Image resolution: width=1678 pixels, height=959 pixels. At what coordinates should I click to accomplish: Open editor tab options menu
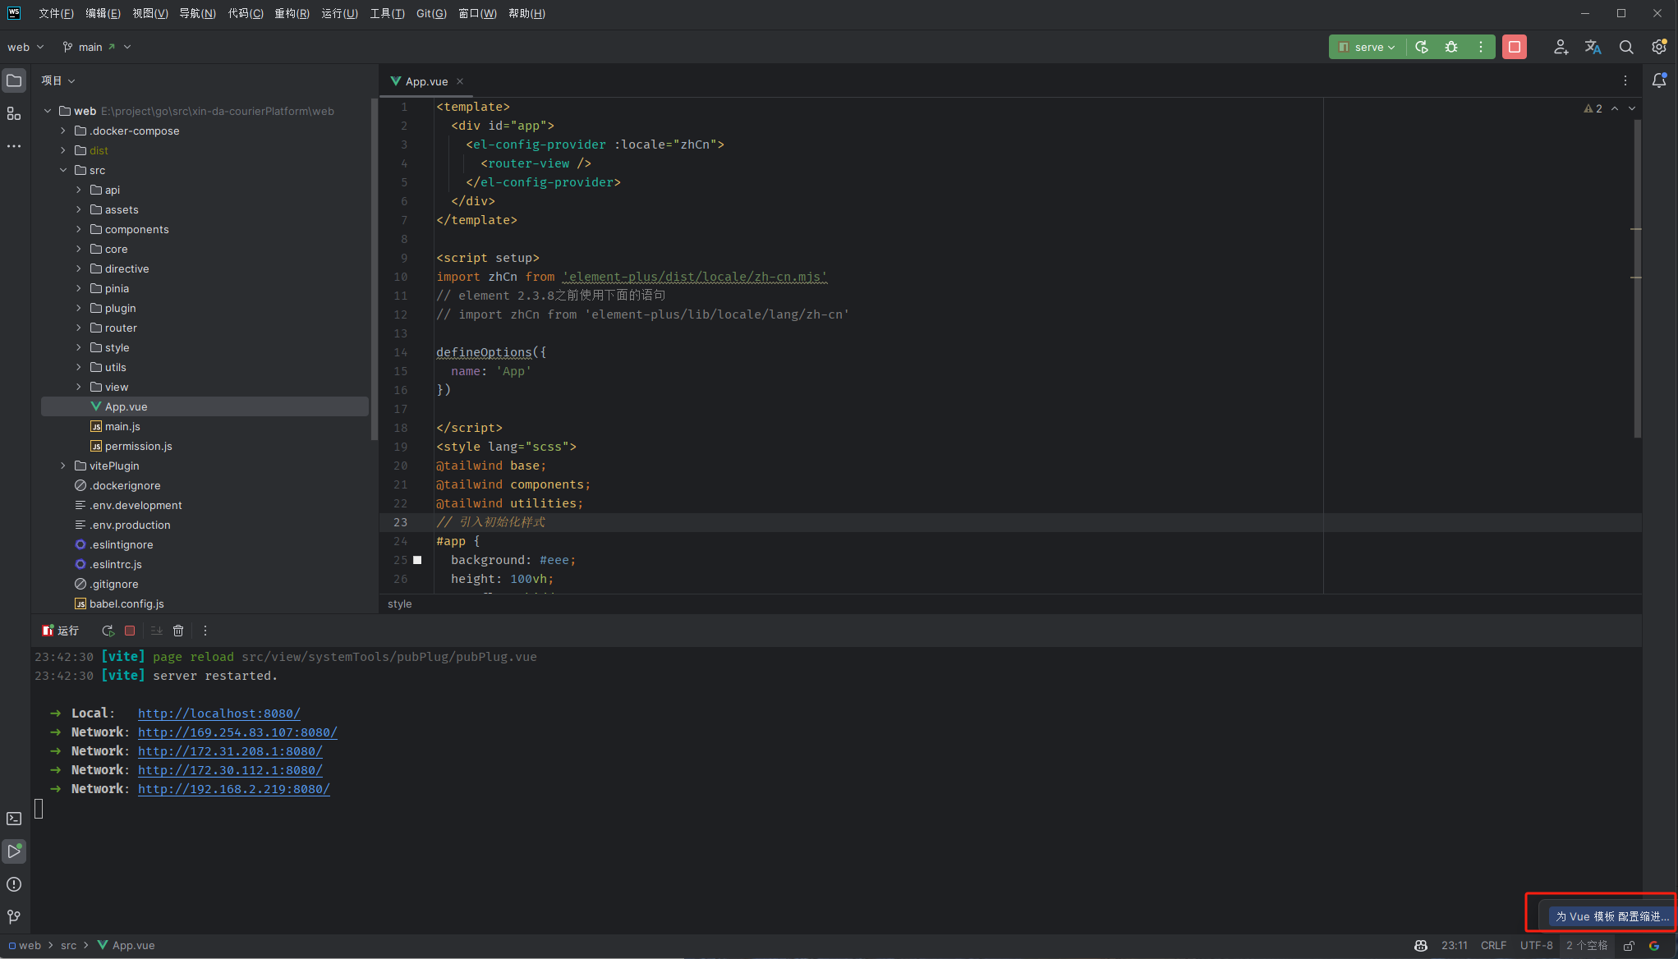pos(1625,80)
